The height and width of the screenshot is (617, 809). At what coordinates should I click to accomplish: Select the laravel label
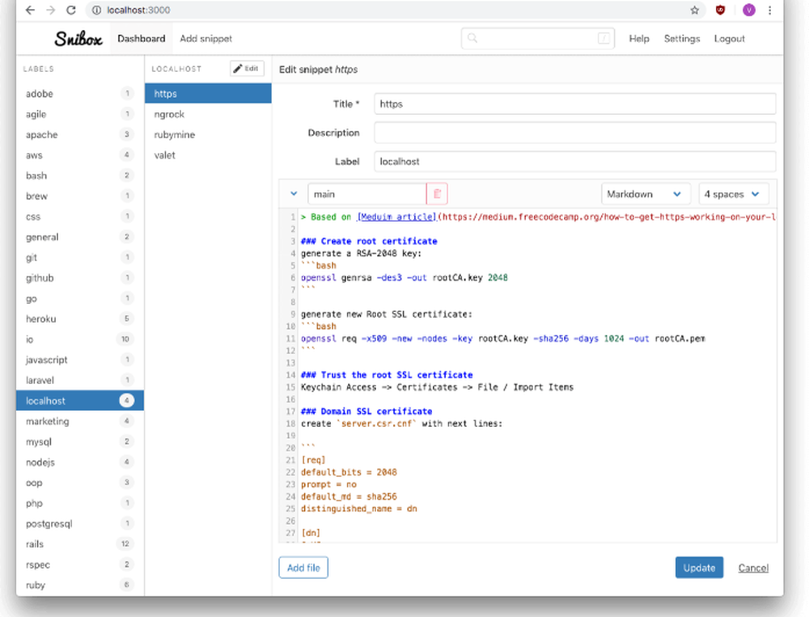coord(80,380)
